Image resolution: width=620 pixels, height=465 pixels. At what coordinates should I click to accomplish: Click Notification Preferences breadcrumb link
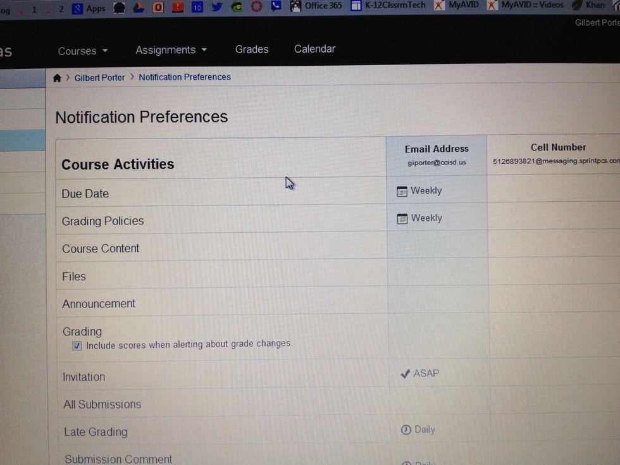(x=185, y=77)
